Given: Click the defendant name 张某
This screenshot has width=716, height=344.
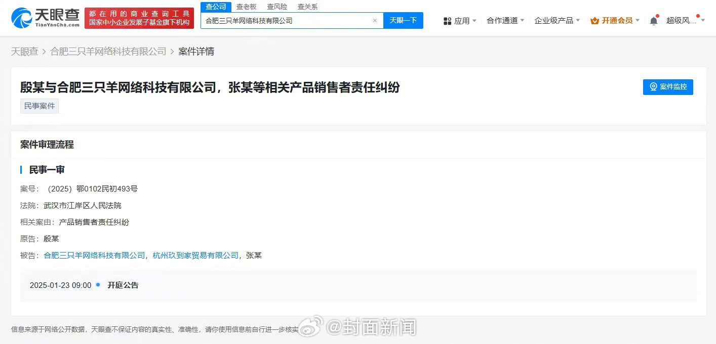Looking at the screenshot, I should (254, 256).
